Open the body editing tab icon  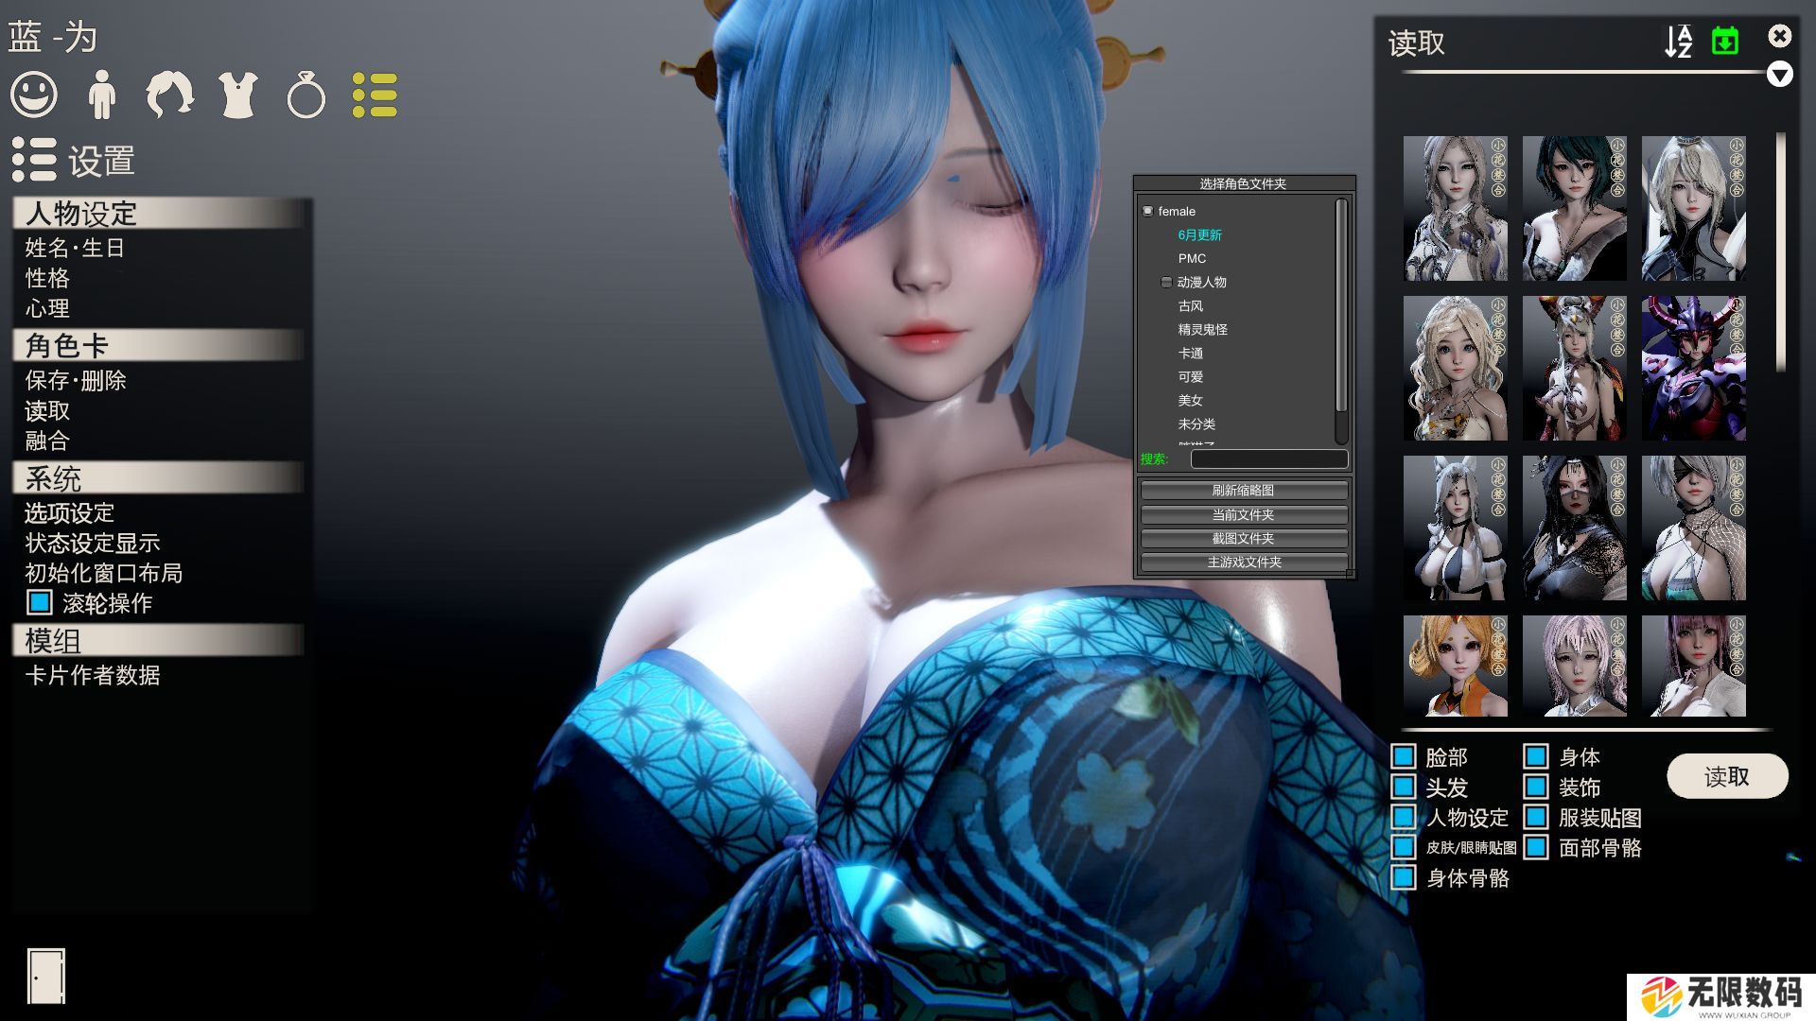coord(101,95)
